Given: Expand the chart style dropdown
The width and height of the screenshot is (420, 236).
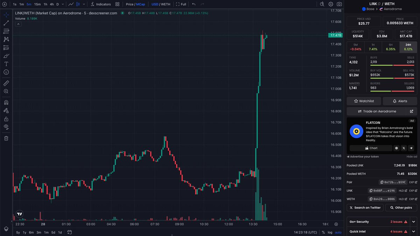Looking at the screenshot, I should pos(84,4).
